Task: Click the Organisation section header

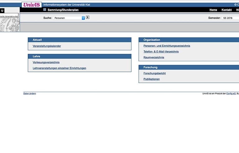Action: 189,40
